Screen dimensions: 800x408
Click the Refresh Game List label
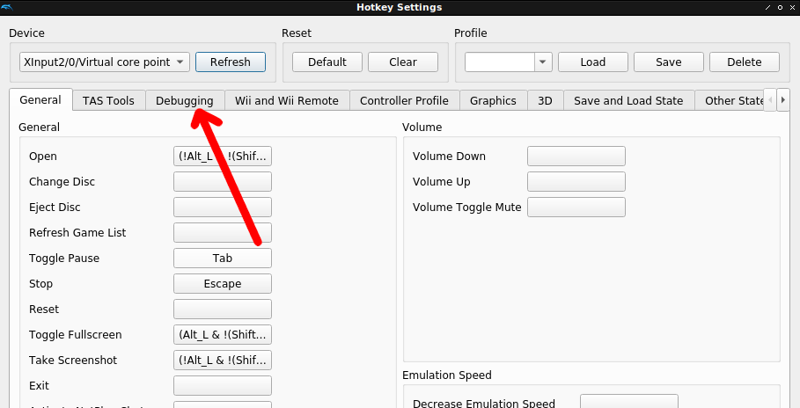click(77, 232)
